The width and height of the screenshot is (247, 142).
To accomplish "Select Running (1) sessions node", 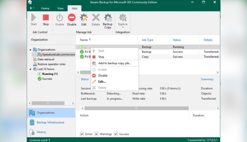I will click(48, 74).
